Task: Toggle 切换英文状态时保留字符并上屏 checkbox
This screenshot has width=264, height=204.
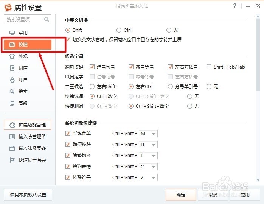Action: [x=68, y=40]
